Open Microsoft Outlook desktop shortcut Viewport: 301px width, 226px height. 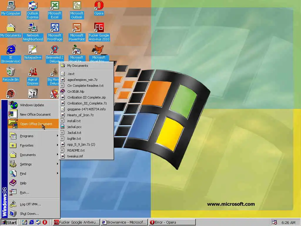(77, 10)
